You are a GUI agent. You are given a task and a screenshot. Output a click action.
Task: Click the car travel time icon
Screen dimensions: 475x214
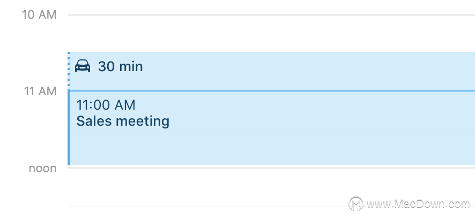pyautogui.click(x=83, y=66)
